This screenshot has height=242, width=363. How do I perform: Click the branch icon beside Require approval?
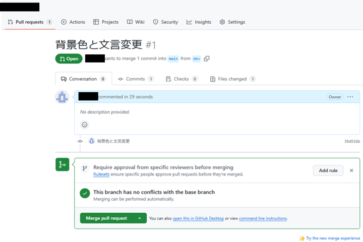85,168
